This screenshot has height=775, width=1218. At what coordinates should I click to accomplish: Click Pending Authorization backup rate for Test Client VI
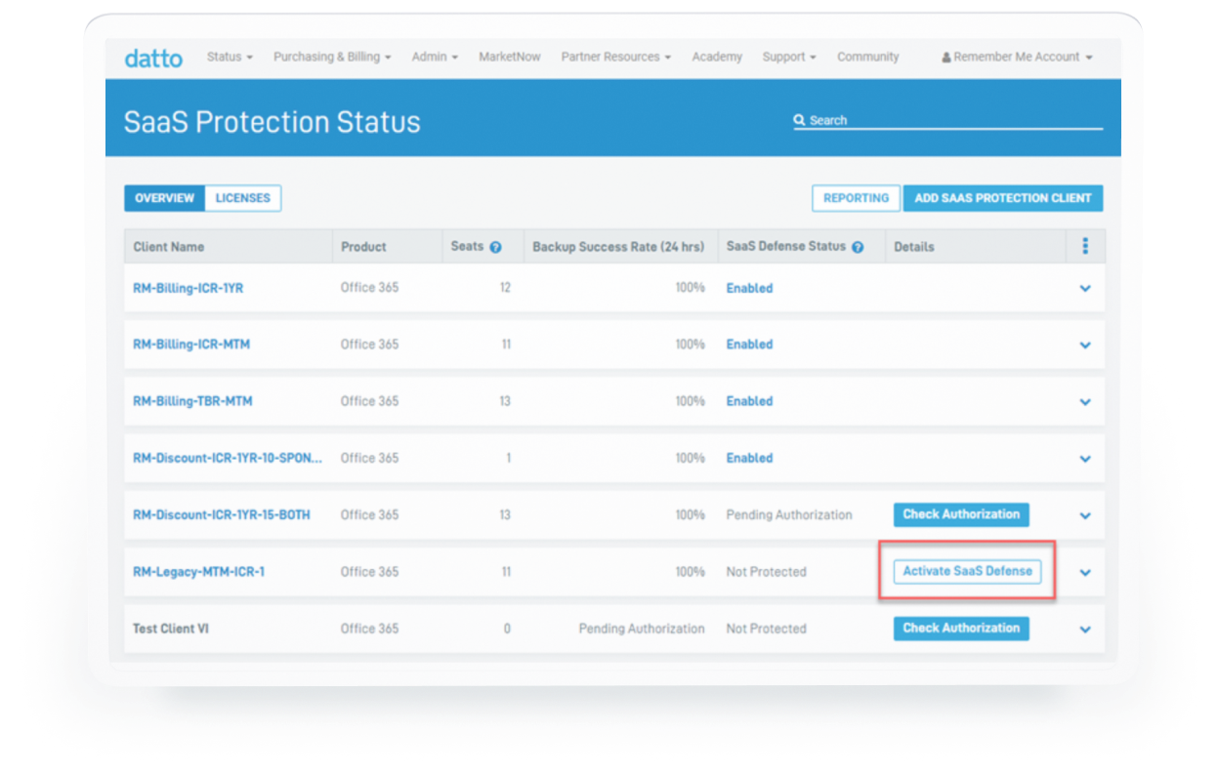642,629
